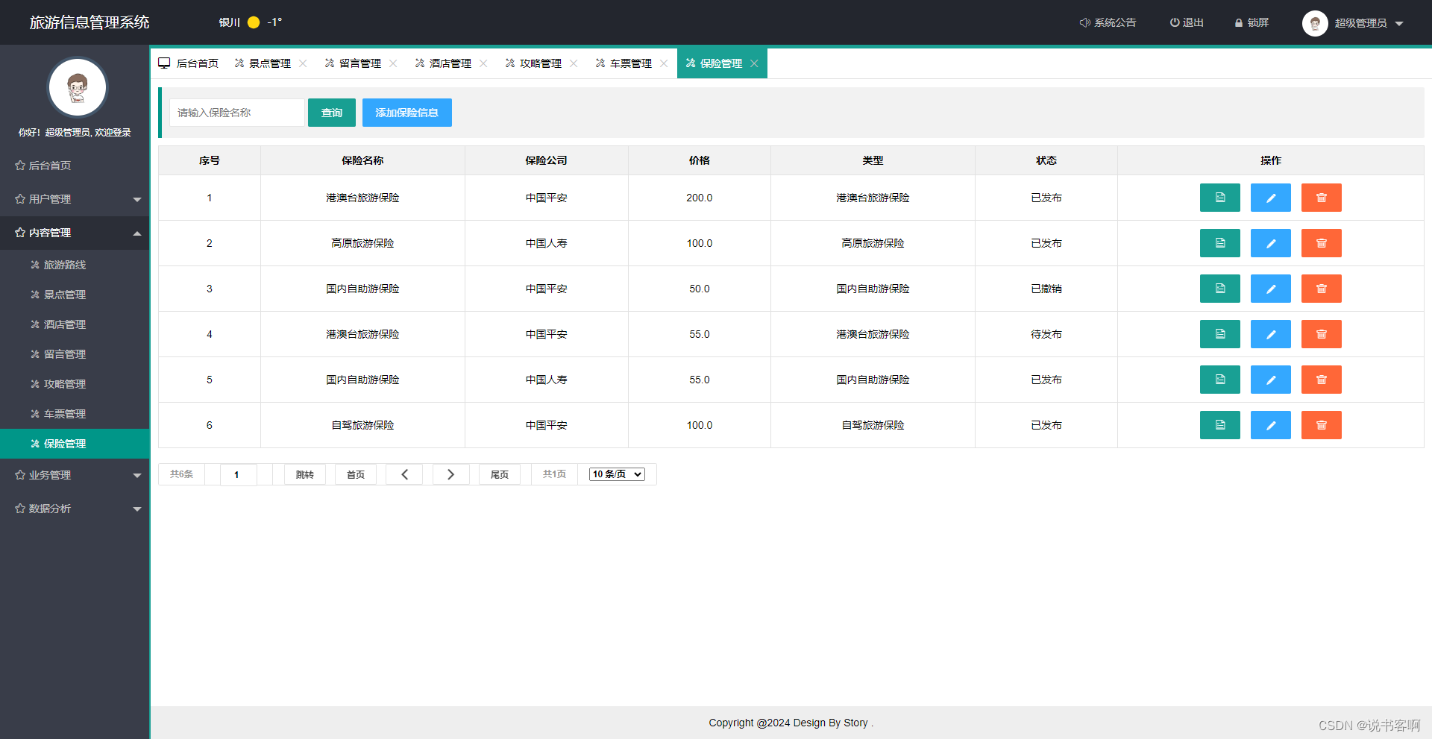
Task: Delete row 5 insurance entry
Action: [1321, 380]
